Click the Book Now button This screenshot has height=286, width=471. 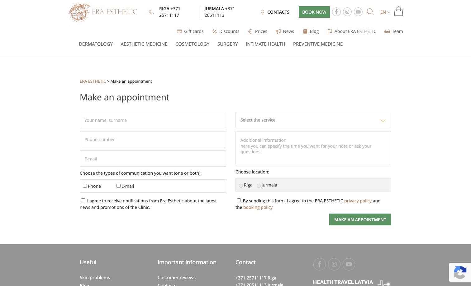click(314, 12)
